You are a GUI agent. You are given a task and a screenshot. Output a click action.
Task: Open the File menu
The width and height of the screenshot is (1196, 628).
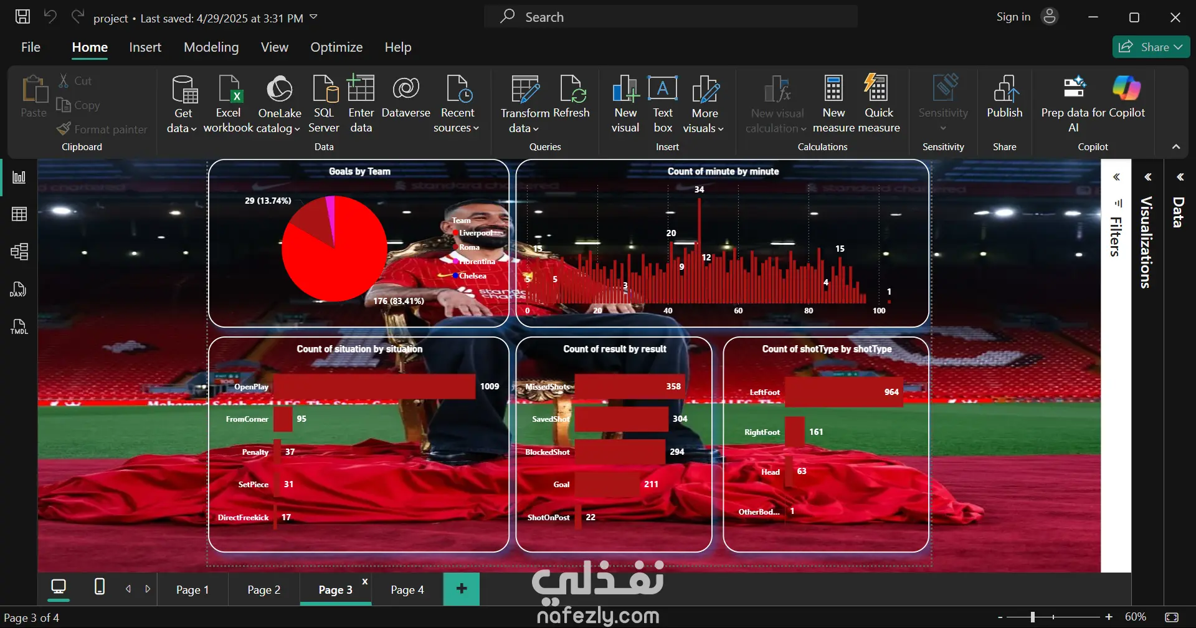coord(31,47)
